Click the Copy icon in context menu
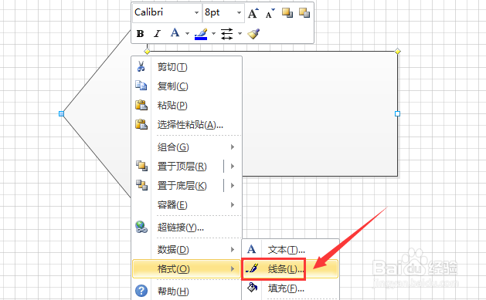The height and width of the screenshot is (300, 486). (x=141, y=86)
